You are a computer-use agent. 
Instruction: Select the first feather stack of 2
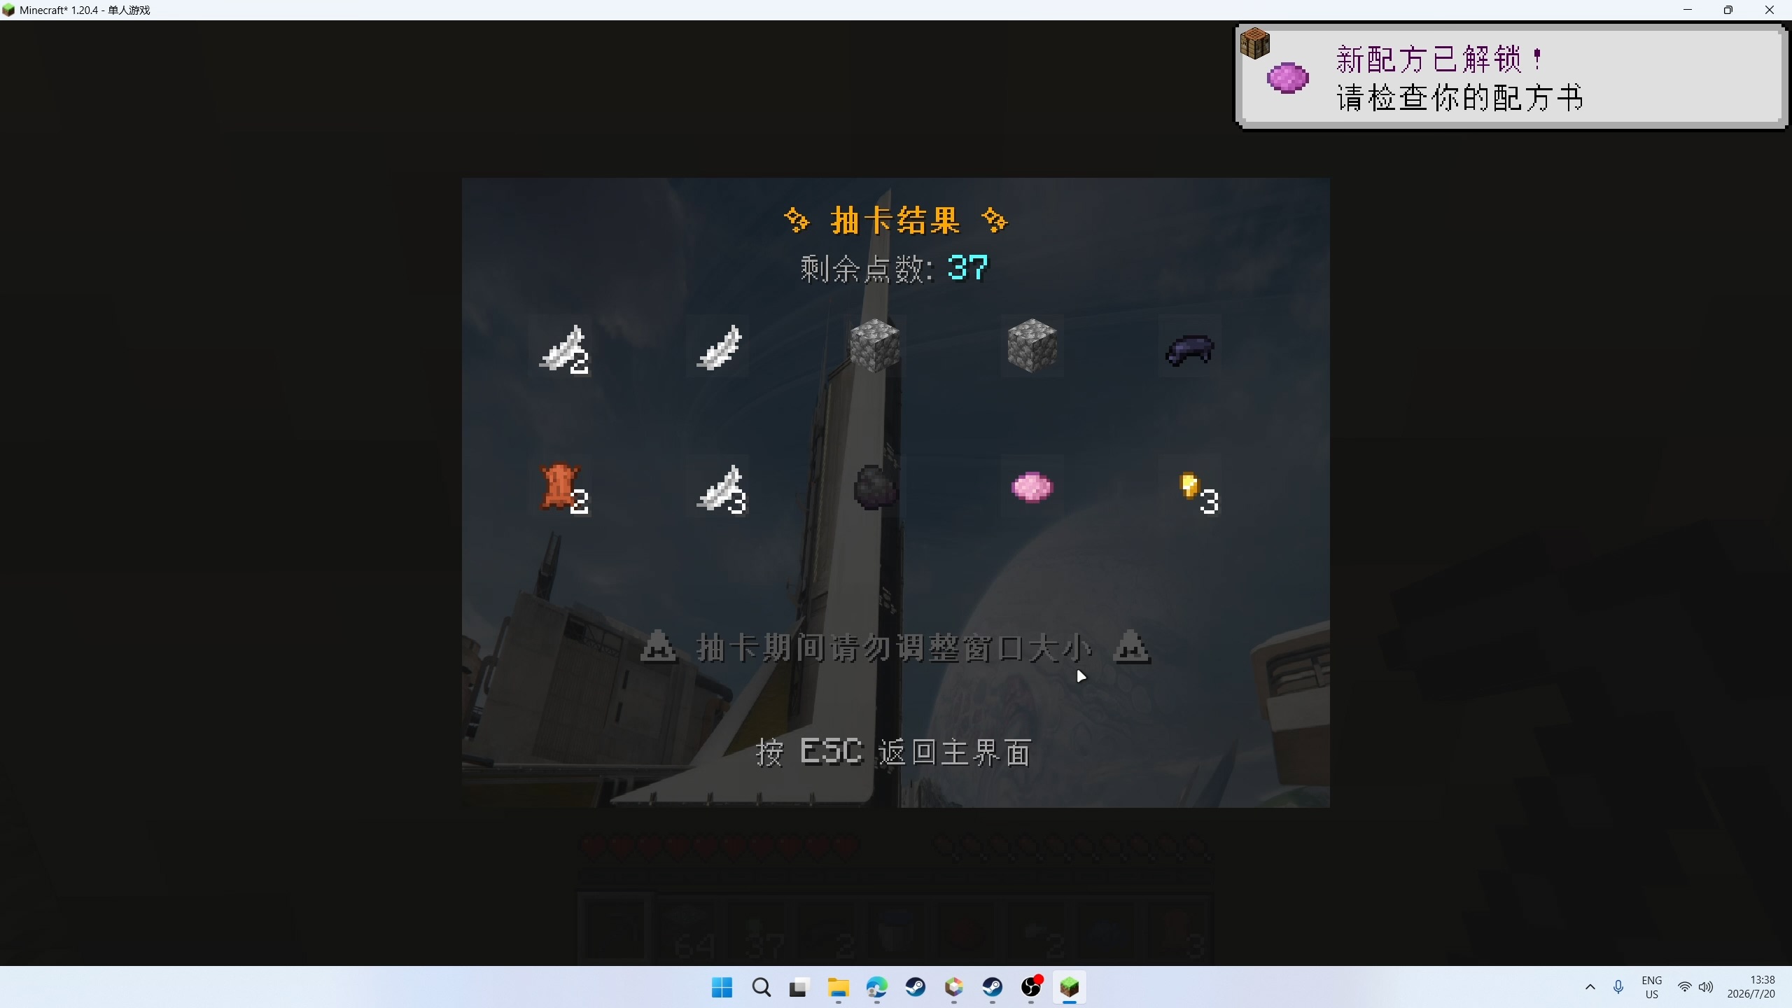tap(562, 349)
